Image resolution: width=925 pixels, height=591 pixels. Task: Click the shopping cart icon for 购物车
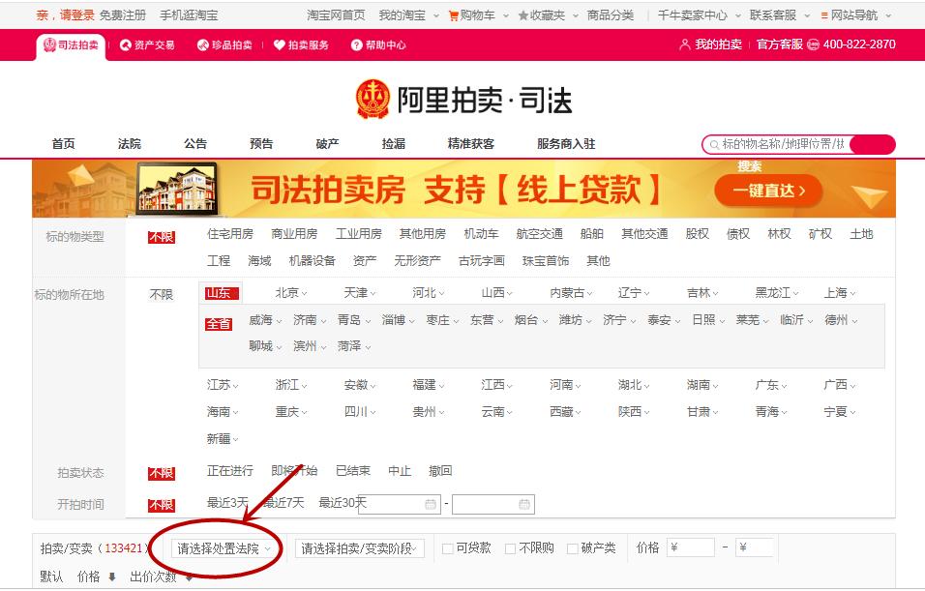[x=453, y=15]
